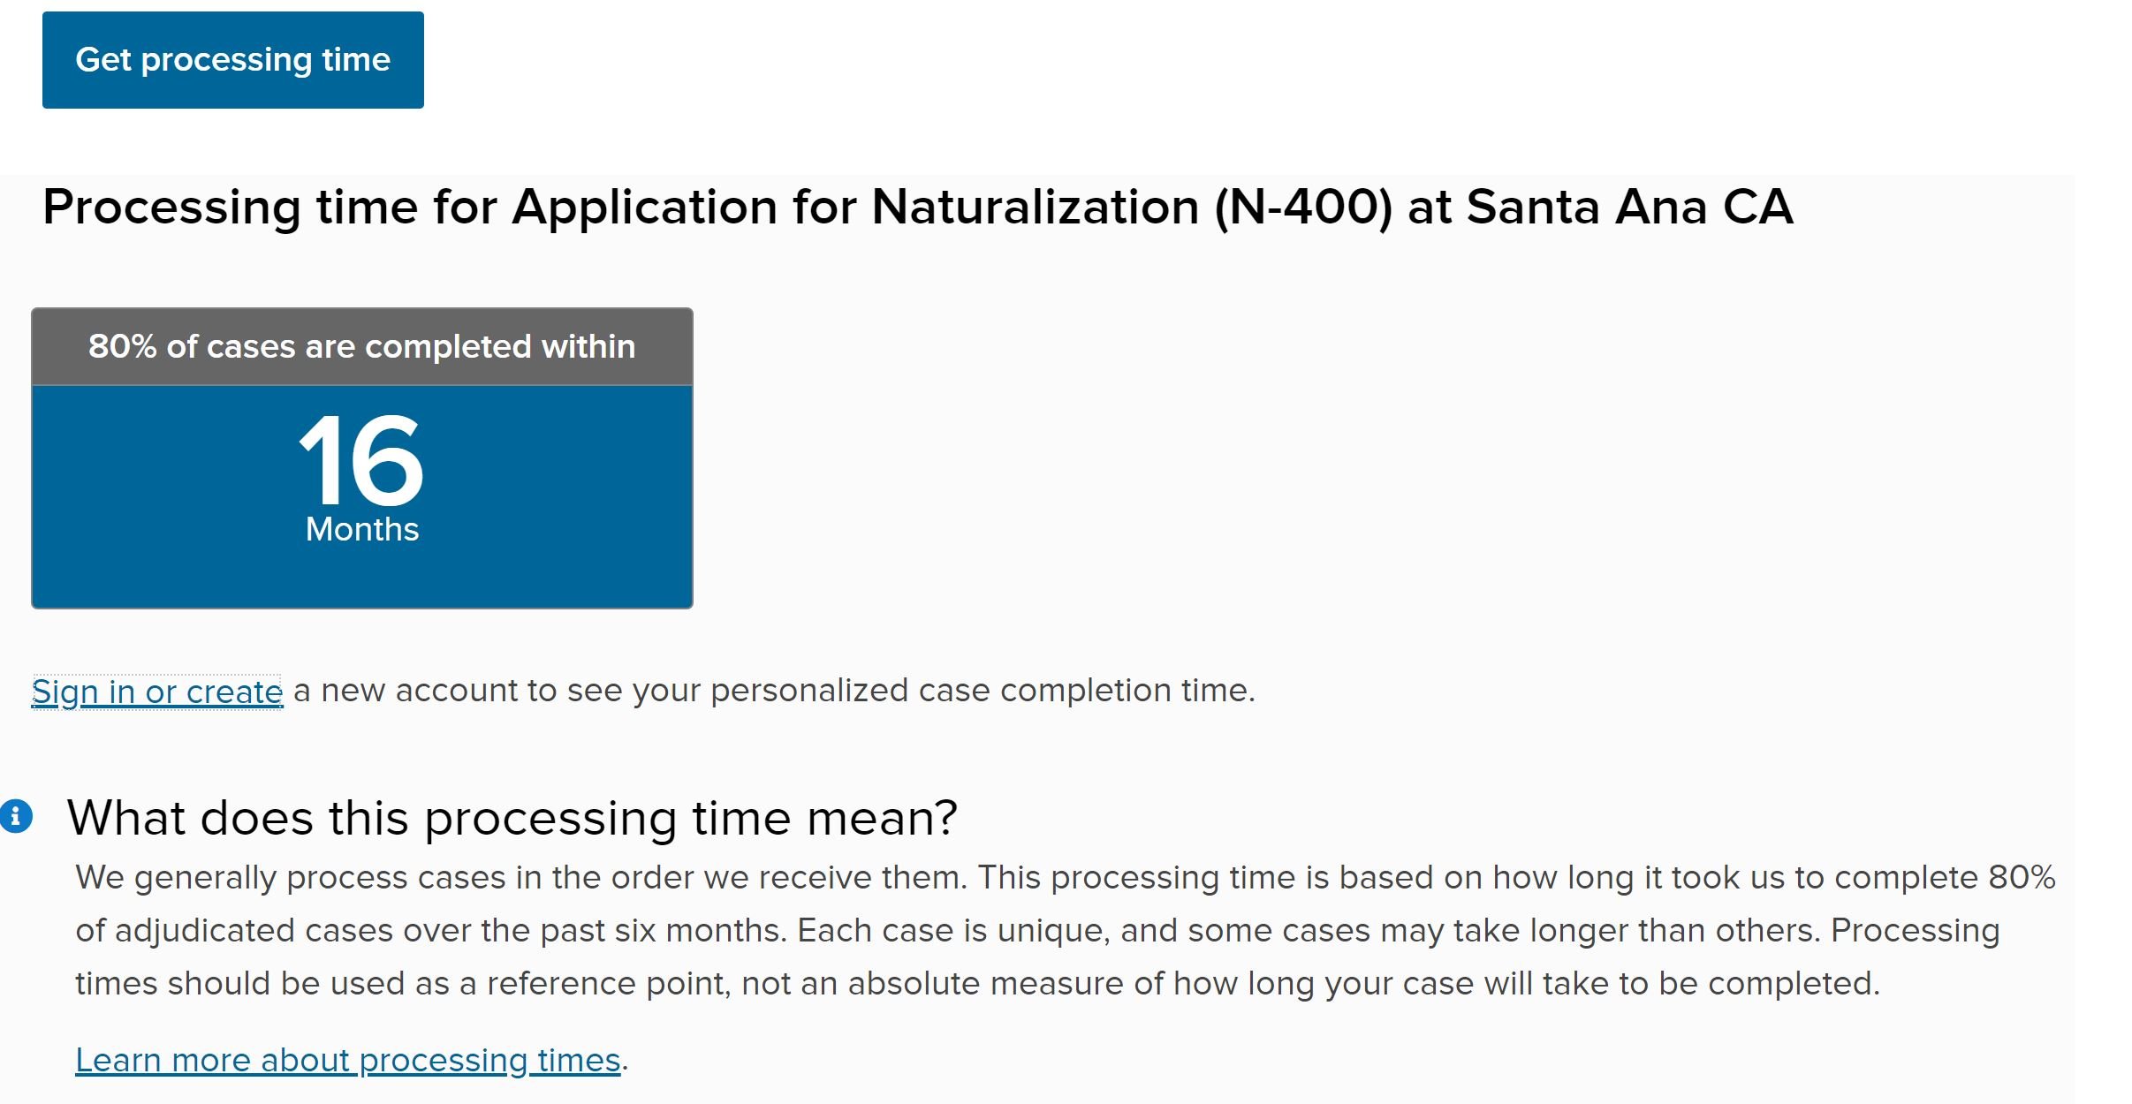The width and height of the screenshot is (2132, 1104).
Task: Click Santa Ana CA in the page heading
Action: [1630, 208]
